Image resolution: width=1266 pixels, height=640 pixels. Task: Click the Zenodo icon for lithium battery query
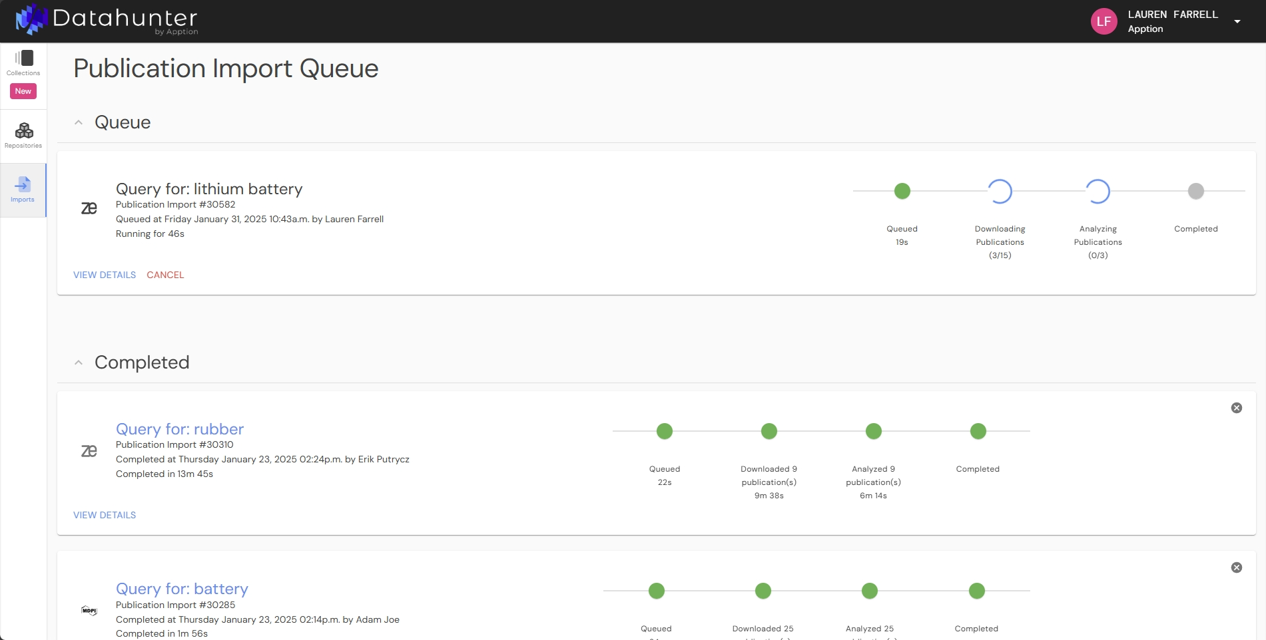point(89,208)
